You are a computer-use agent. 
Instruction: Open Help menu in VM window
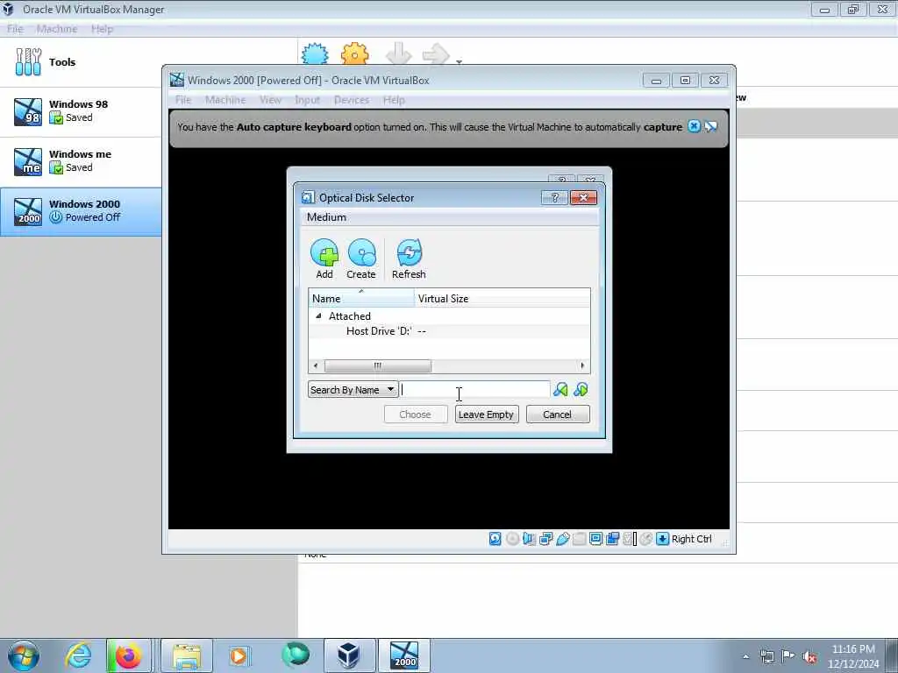click(394, 100)
